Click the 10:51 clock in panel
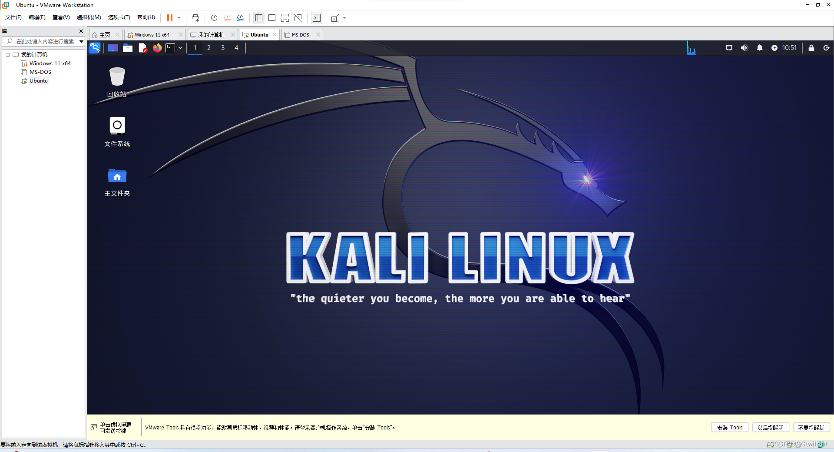The image size is (834, 452). (x=790, y=48)
